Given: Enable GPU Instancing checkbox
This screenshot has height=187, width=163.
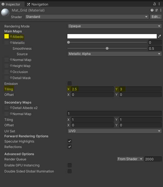Looking at the screenshot, I should (70, 165).
